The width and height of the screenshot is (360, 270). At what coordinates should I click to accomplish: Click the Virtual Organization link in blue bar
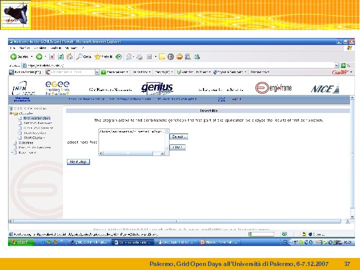(130, 99)
